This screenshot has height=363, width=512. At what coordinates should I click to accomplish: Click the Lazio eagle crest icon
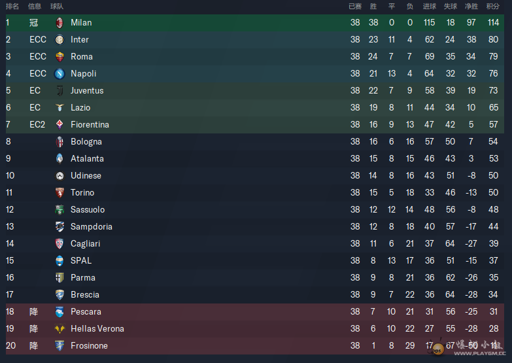(60, 107)
